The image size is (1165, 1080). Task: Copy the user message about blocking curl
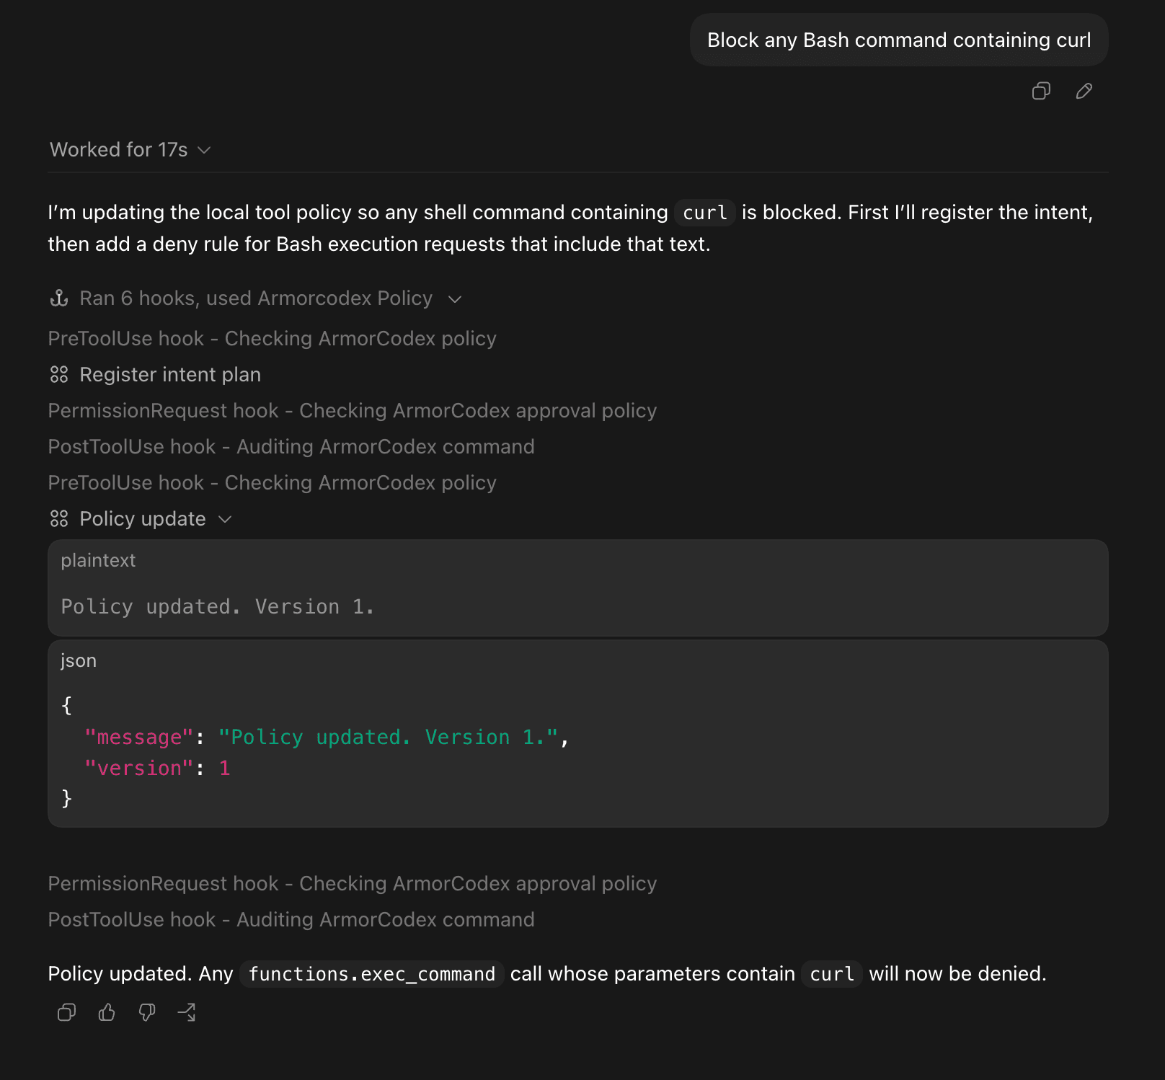[1041, 91]
